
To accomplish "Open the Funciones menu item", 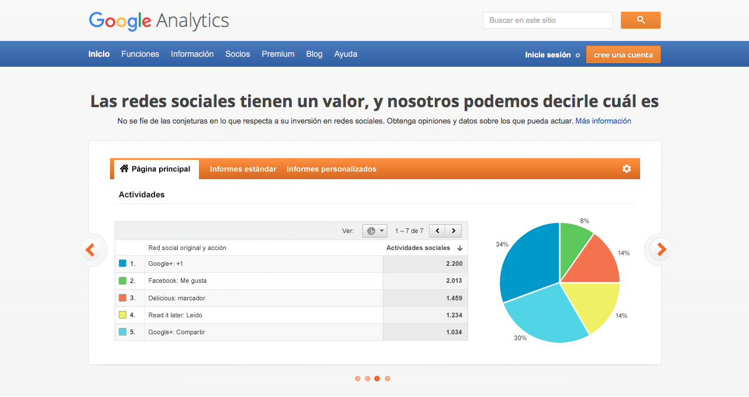I will (140, 54).
